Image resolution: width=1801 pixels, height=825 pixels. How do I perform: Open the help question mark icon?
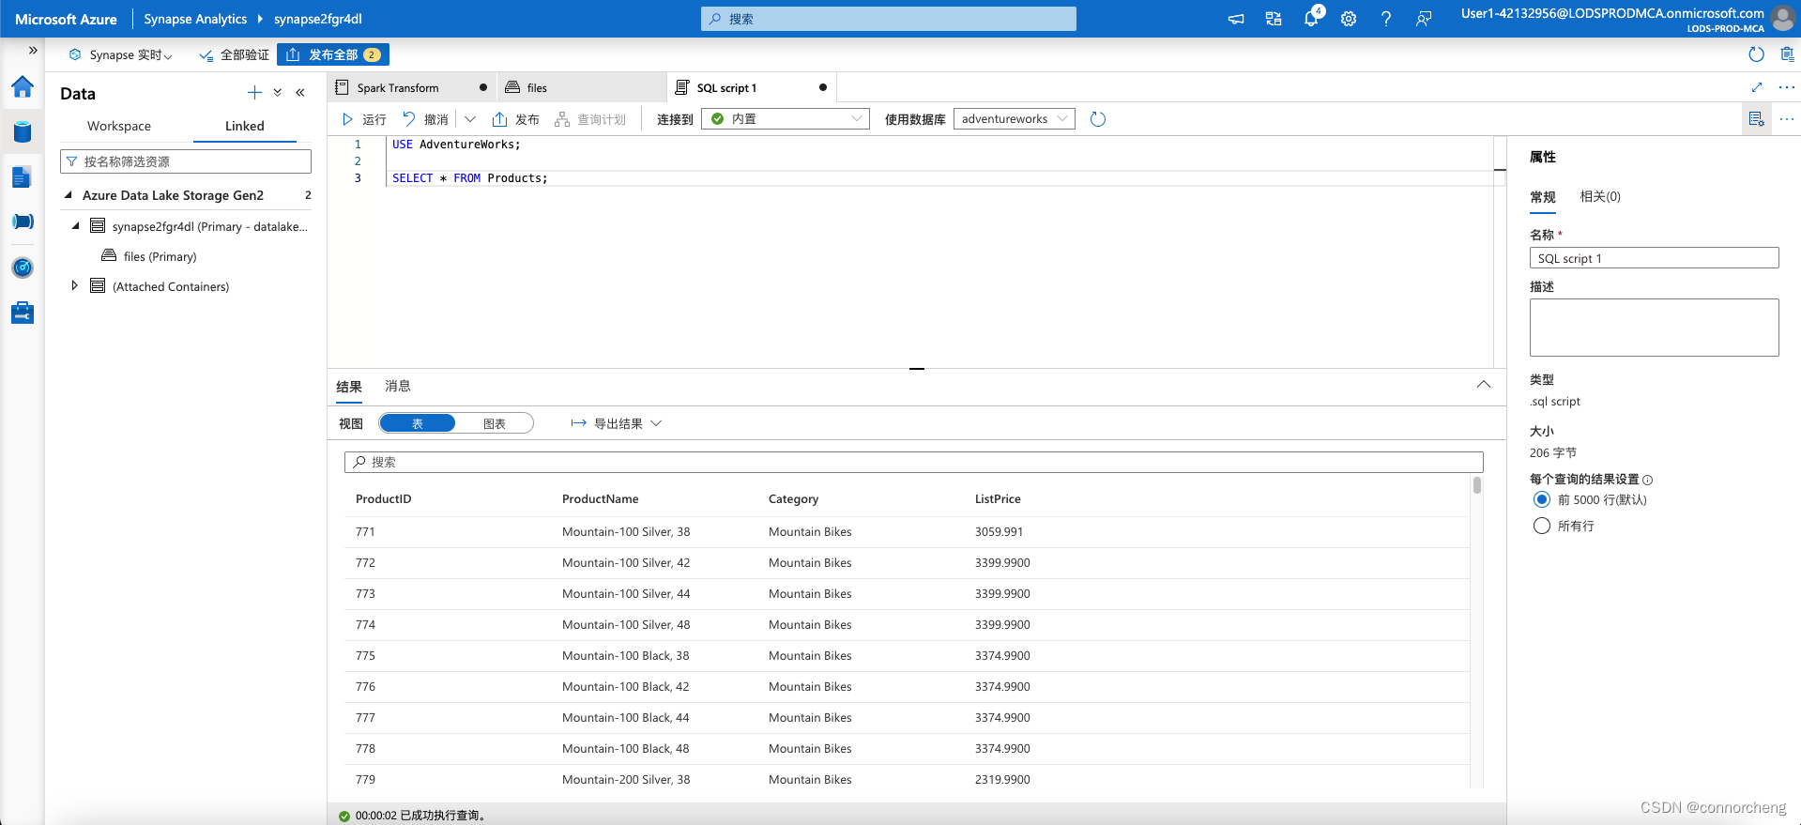pyautogui.click(x=1386, y=19)
